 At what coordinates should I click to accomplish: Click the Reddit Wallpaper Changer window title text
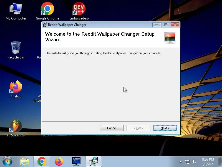pyautogui.click(x=67, y=25)
